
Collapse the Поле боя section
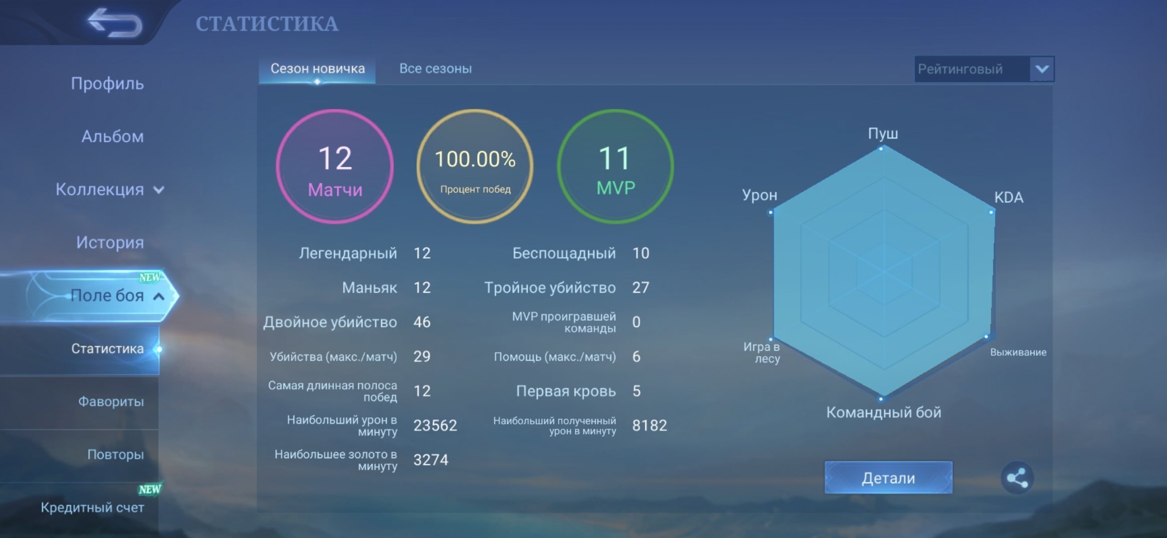coord(159,296)
